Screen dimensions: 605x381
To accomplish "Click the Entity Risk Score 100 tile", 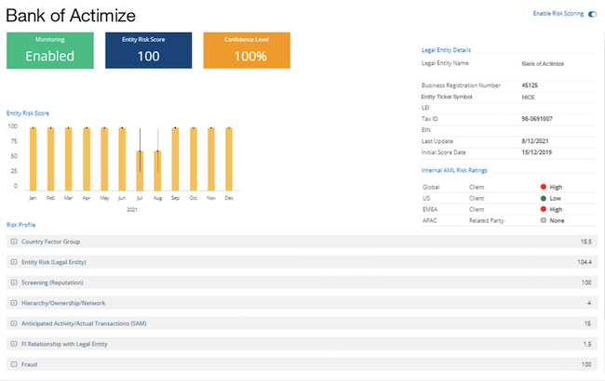I will [149, 50].
